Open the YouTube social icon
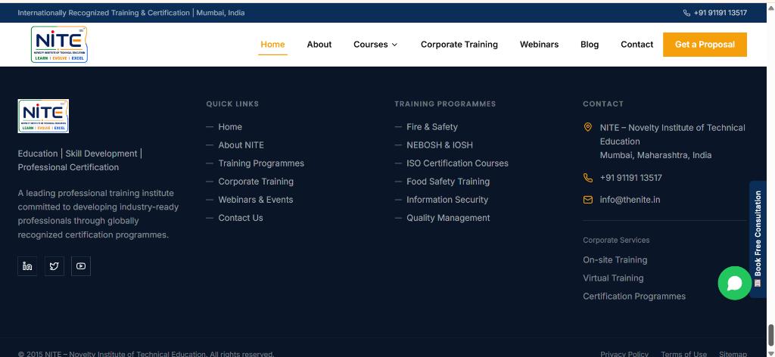The height and width of the screenshot is (357, 775). point(81,266)
